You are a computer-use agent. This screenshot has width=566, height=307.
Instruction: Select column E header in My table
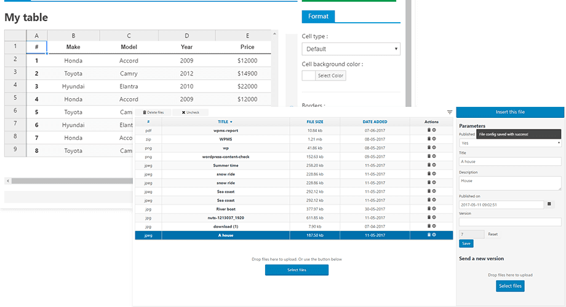[x=247, y=36]
